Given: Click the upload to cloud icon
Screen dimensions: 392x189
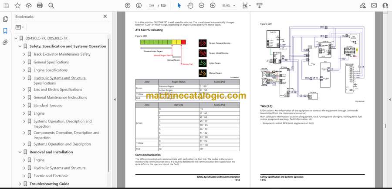Looking at the screenshot, I should pyautogui.click(x=29, y=6).
